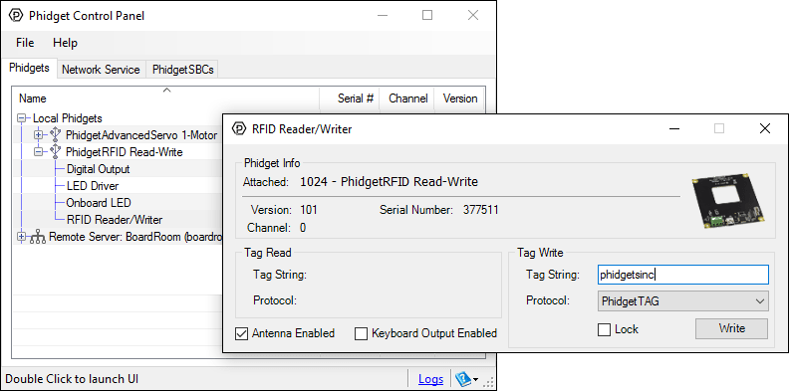Switch to the Phidgets tab
This screenshot has height=391, width=789.
click(29, 68)
